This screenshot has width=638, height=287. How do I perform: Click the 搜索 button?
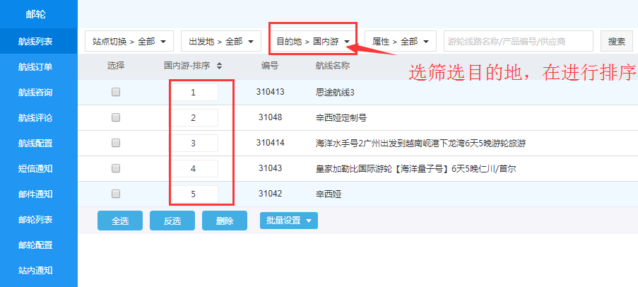616,42
